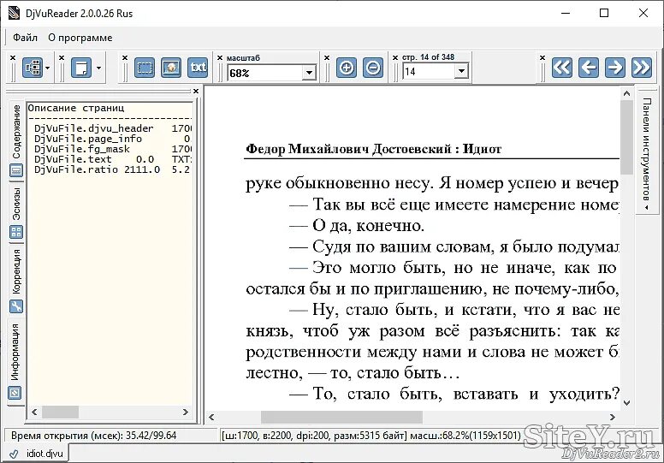The image size is (664, 463).
Task: Zoom out with the minus magnifier icon
Action: pyautogui.click(x=373, y=68)
